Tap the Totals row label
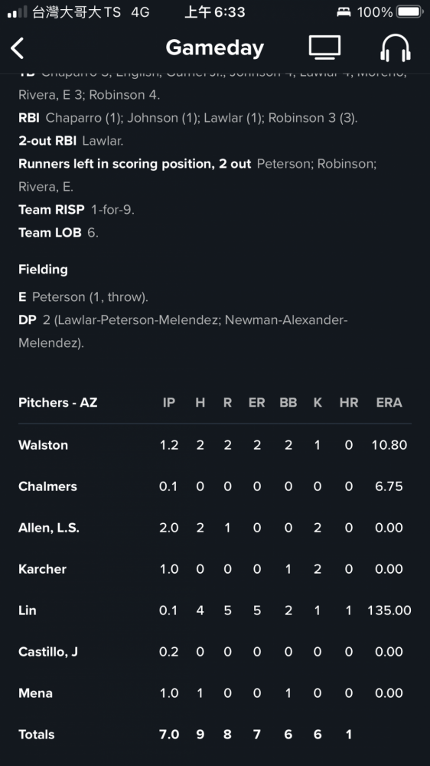Screen dimensions: 430x766 click(37, 735)
